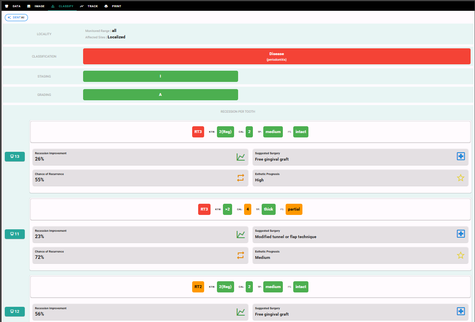The height and width of the screenshot is (322, 475).
Task: Click tooth 13 KTW 2(Reg) badge
Action: pos(225,132)
